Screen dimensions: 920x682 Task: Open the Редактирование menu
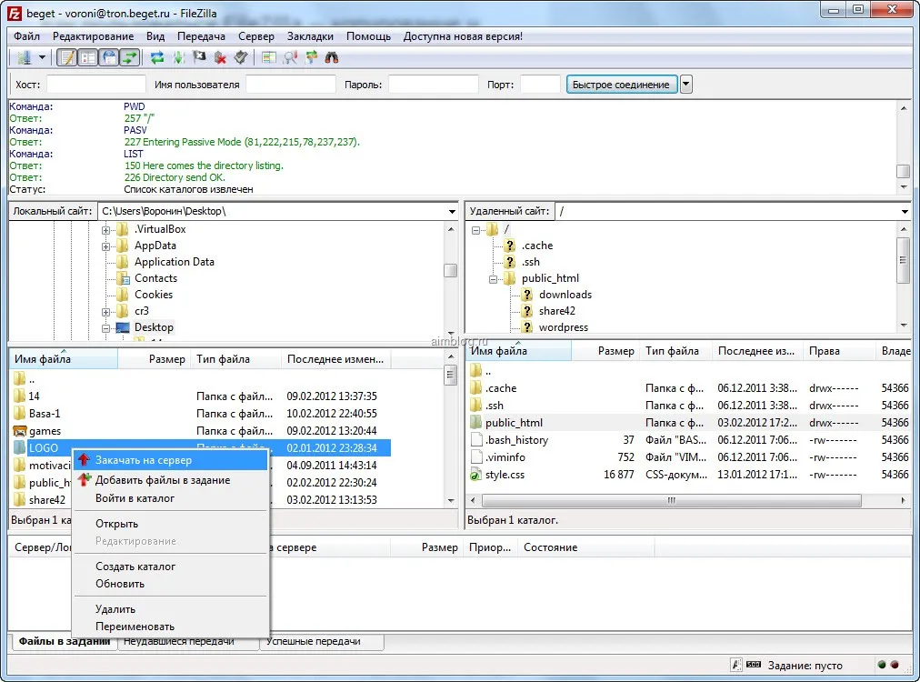click(94, 36)
